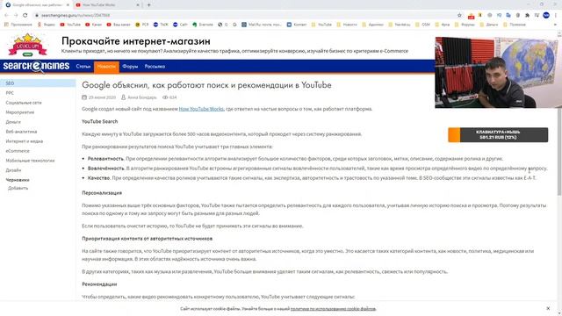This screenshot has height=316, width=562.
Task: Open the Форум navigation item
Action: [x=130, y=67]
